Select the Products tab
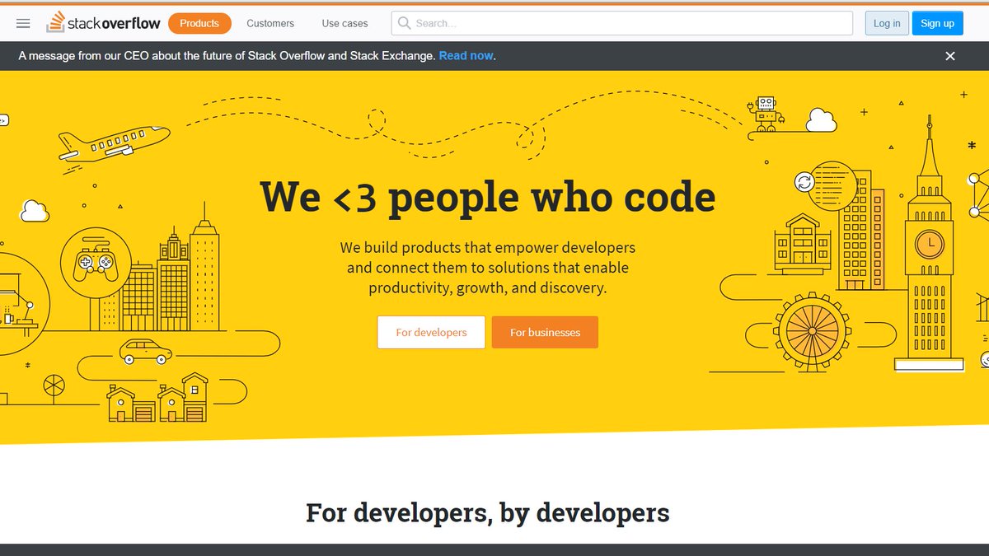This screenshot has height=556, width=989. [199, 23]
